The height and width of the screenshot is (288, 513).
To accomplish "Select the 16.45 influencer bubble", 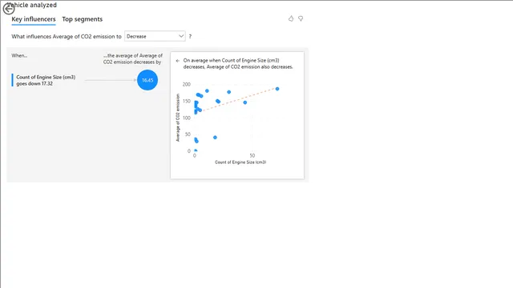I will click(x=147, y=80).
